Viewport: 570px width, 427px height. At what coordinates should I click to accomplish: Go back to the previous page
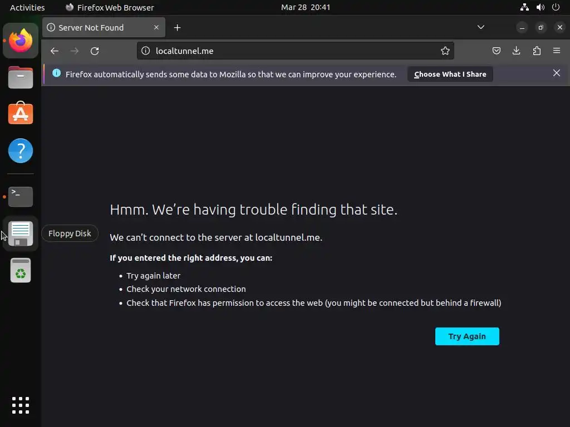pyautogui.click(x=55, y=51)
